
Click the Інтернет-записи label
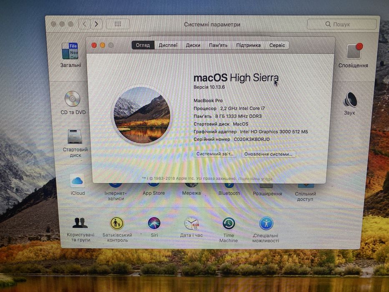[x=115, y=196]
